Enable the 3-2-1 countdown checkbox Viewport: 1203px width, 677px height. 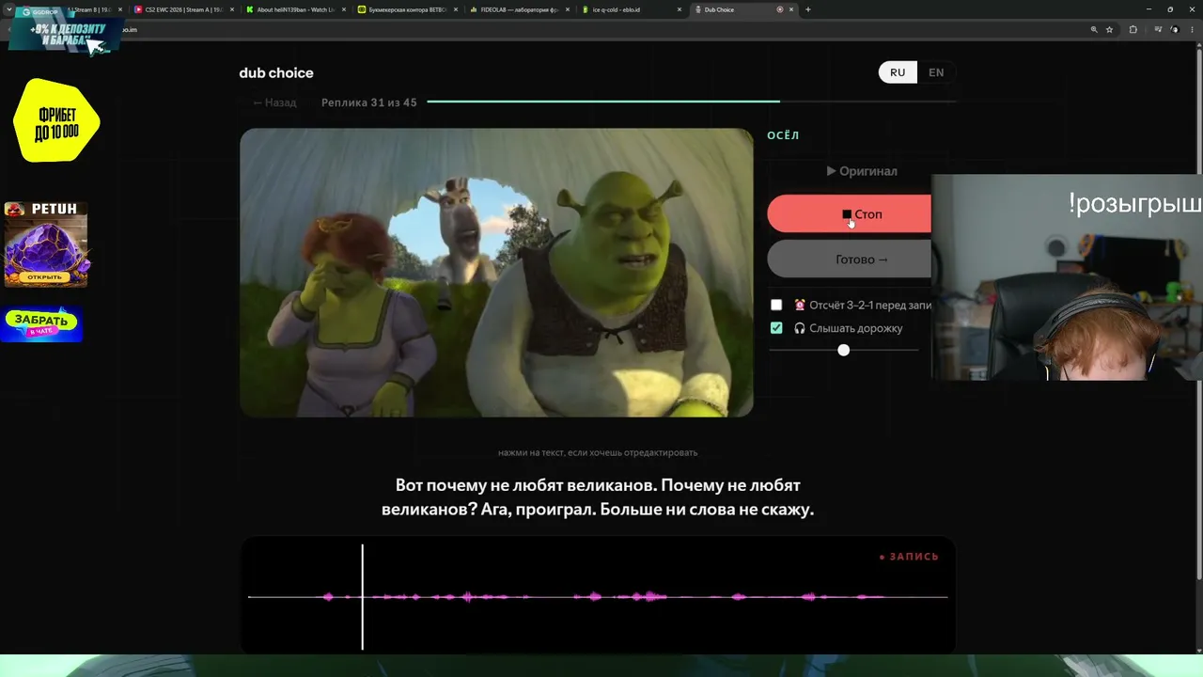click(776, 305)
